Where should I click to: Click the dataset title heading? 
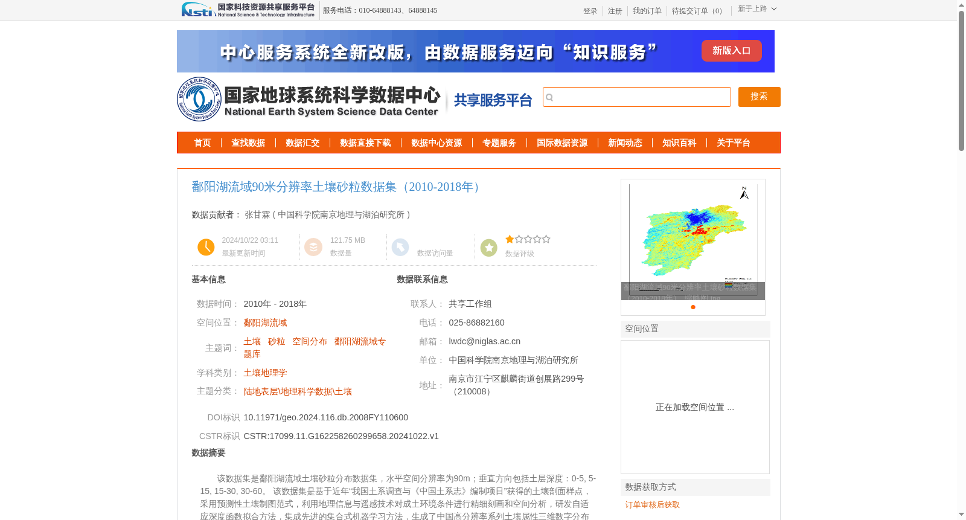pos(338,187)
